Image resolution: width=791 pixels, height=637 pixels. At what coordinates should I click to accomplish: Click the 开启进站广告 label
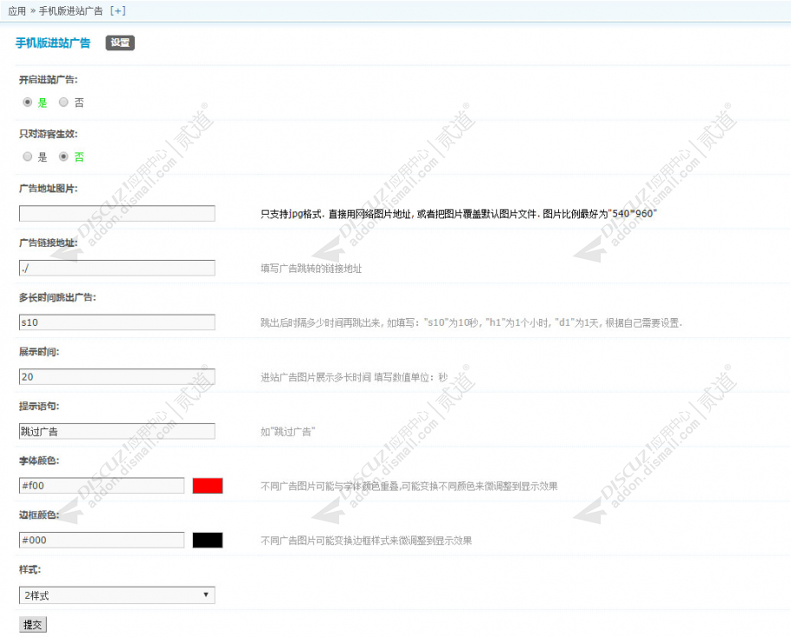49,80
